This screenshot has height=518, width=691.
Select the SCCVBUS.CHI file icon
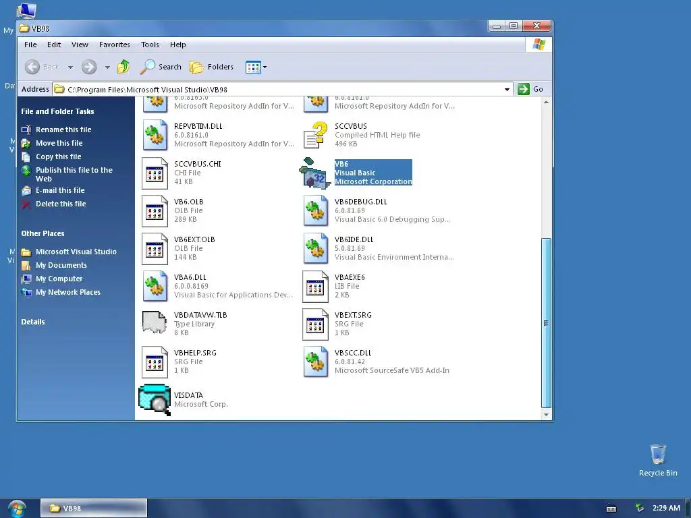(155, 173)
